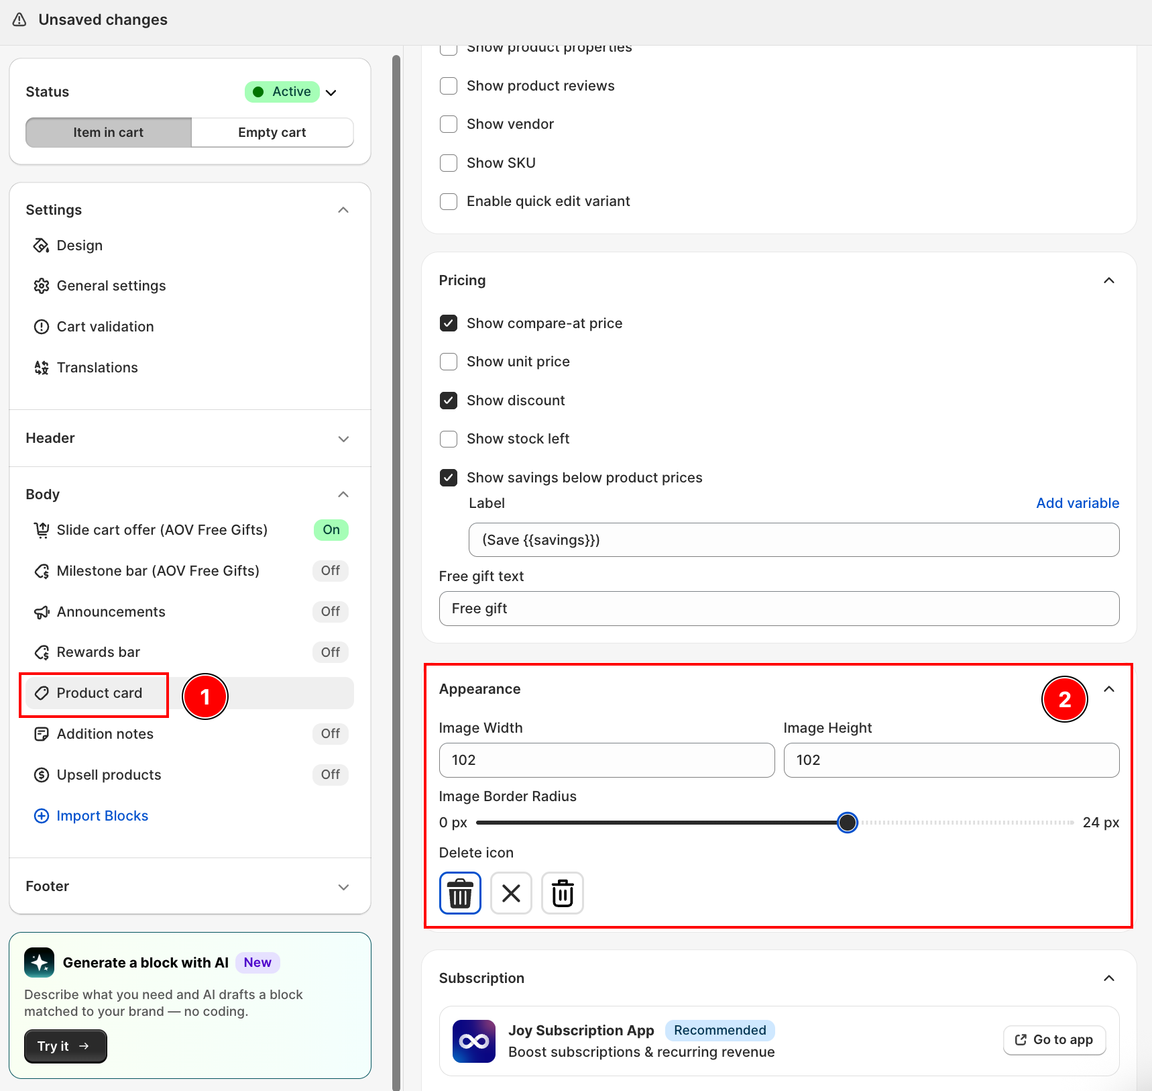The width and height of the screenshot is (1152, 1091).
Task: Click the Upsell products dollar icon
Action: pos(42,775)
